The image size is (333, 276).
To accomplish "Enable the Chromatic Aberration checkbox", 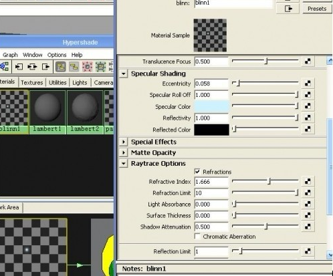I will click(x=197, y=236).
